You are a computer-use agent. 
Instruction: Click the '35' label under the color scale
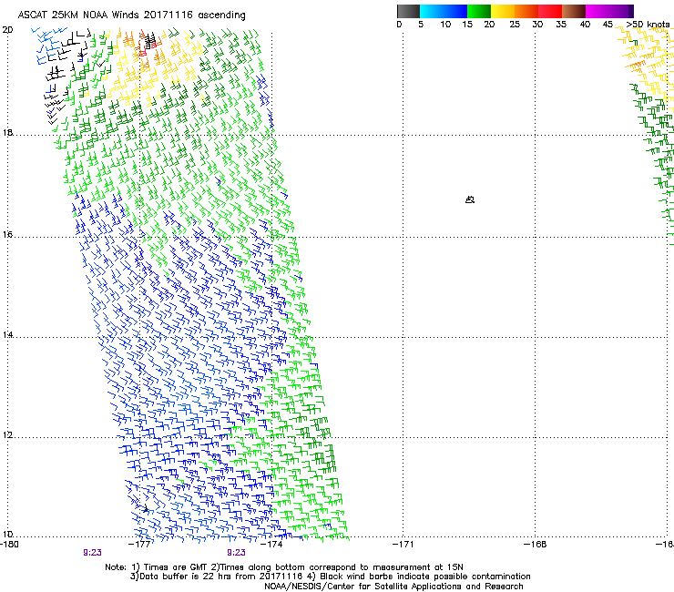(x=561, y=25)
